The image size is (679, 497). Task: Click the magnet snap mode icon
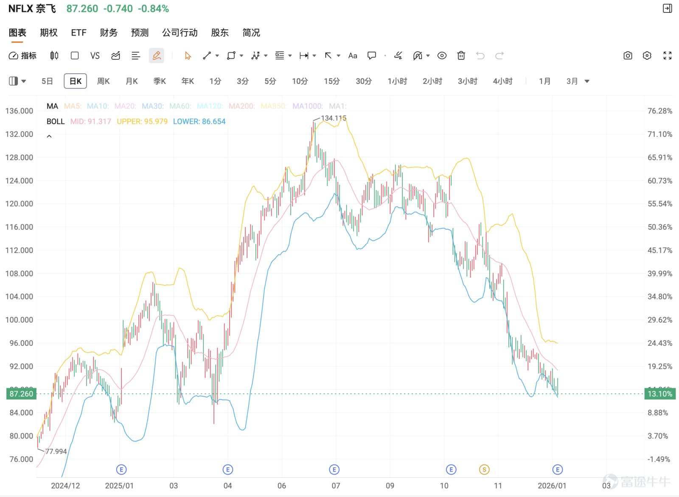point(418,56)
